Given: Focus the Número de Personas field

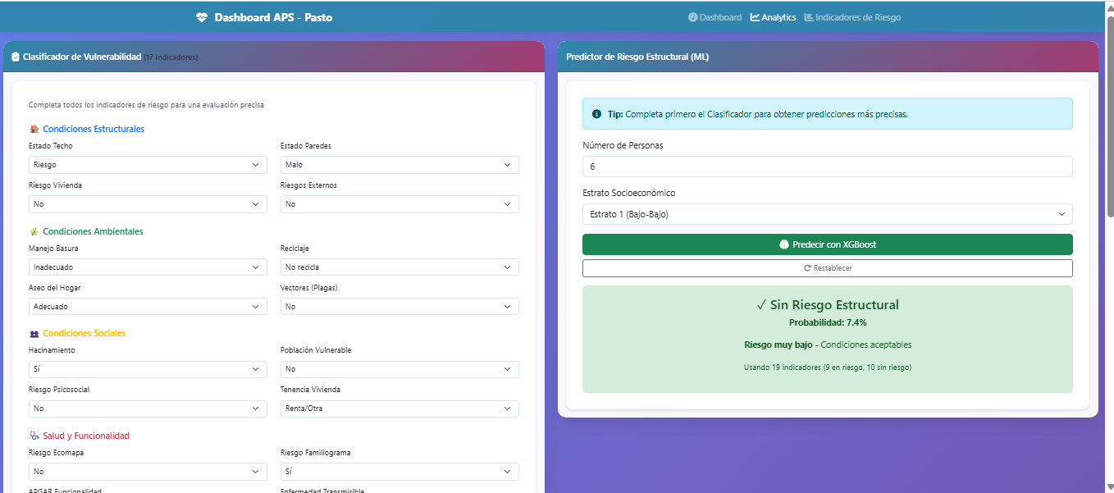Looking at the screenshot, I should (828, 167).
